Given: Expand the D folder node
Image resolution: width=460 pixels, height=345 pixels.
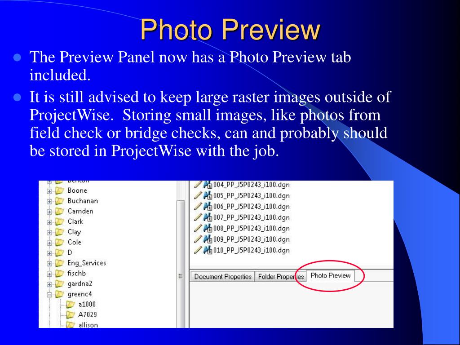Looking at the screenshot, I should [49, 253].
